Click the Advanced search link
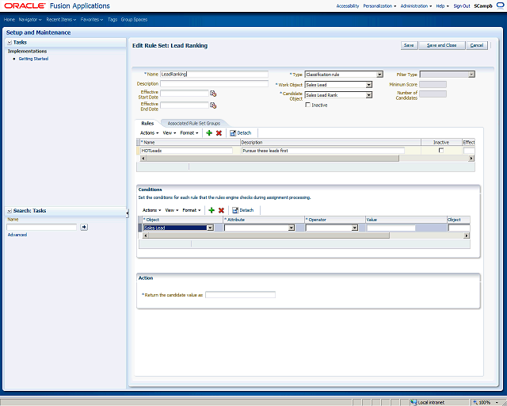507x406 pixels. (17, 235)
